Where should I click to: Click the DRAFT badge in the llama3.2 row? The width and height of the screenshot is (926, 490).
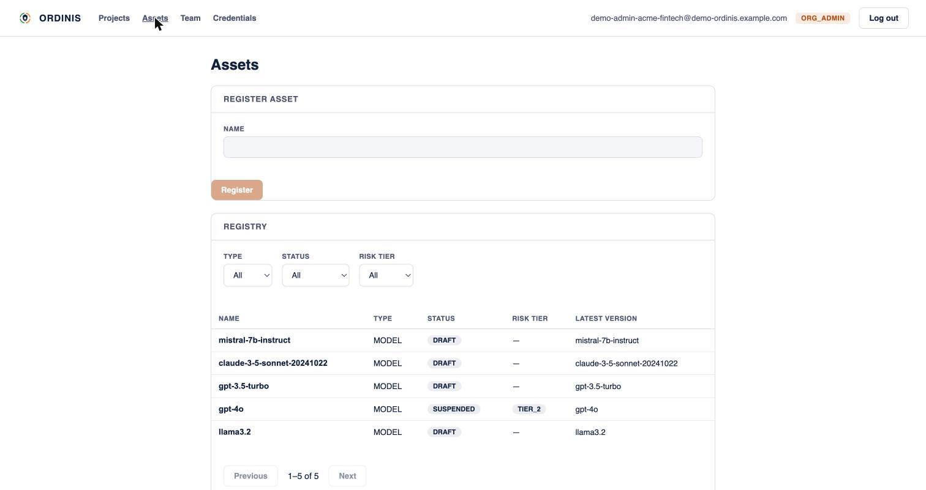click(444, 432)
